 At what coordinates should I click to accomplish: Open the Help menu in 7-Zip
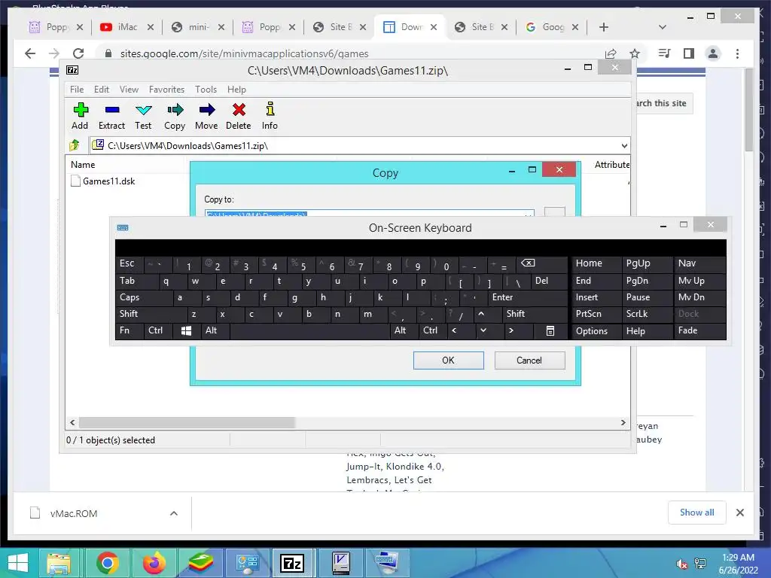click(236, 90)
